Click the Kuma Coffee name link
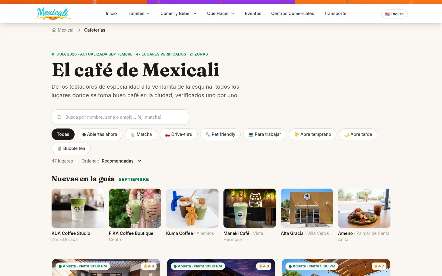 pos(180,233)
